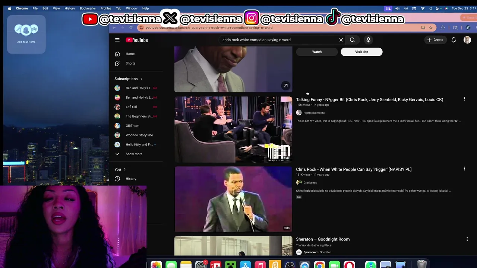Start voice search with the microphone

(x=368, y=40)
